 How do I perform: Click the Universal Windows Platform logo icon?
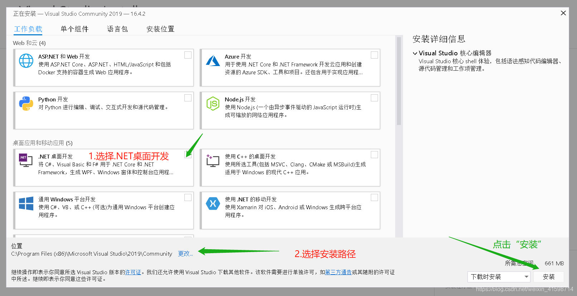(x=26, y=204)
